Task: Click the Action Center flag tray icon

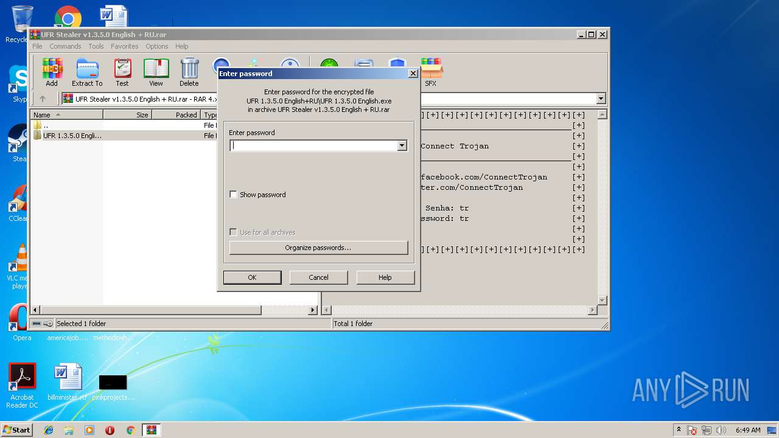Action: coord(693,430)
